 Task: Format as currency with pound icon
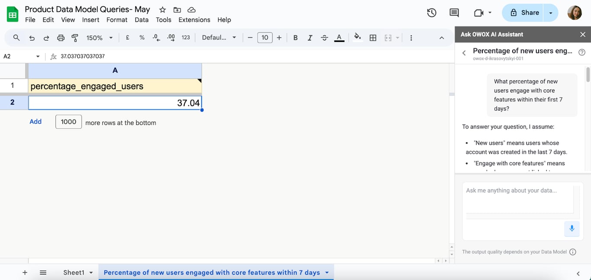(128, 38)
